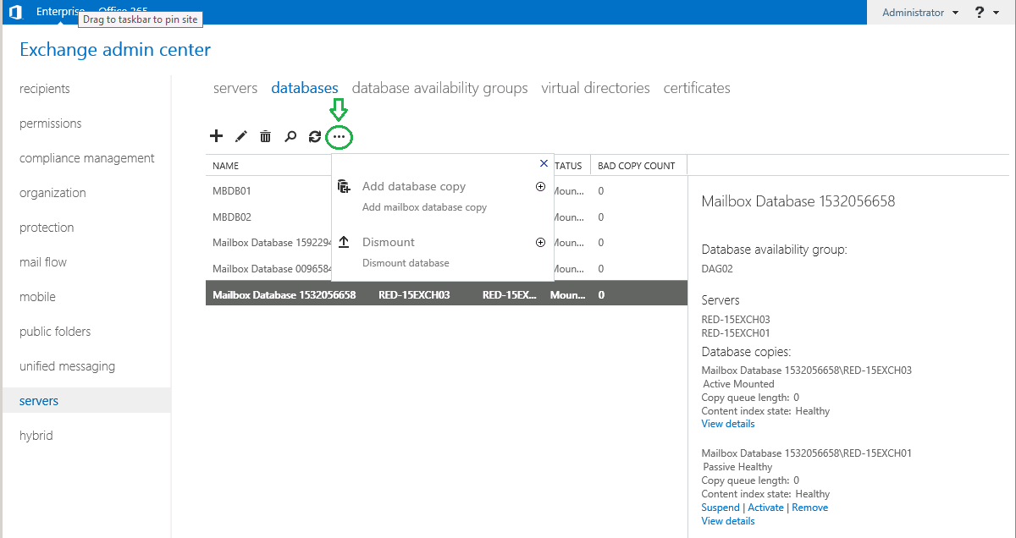Screen dimensions: 1016x538
Task: Edit selected database with pencil icon
Action: click(241, 135)
